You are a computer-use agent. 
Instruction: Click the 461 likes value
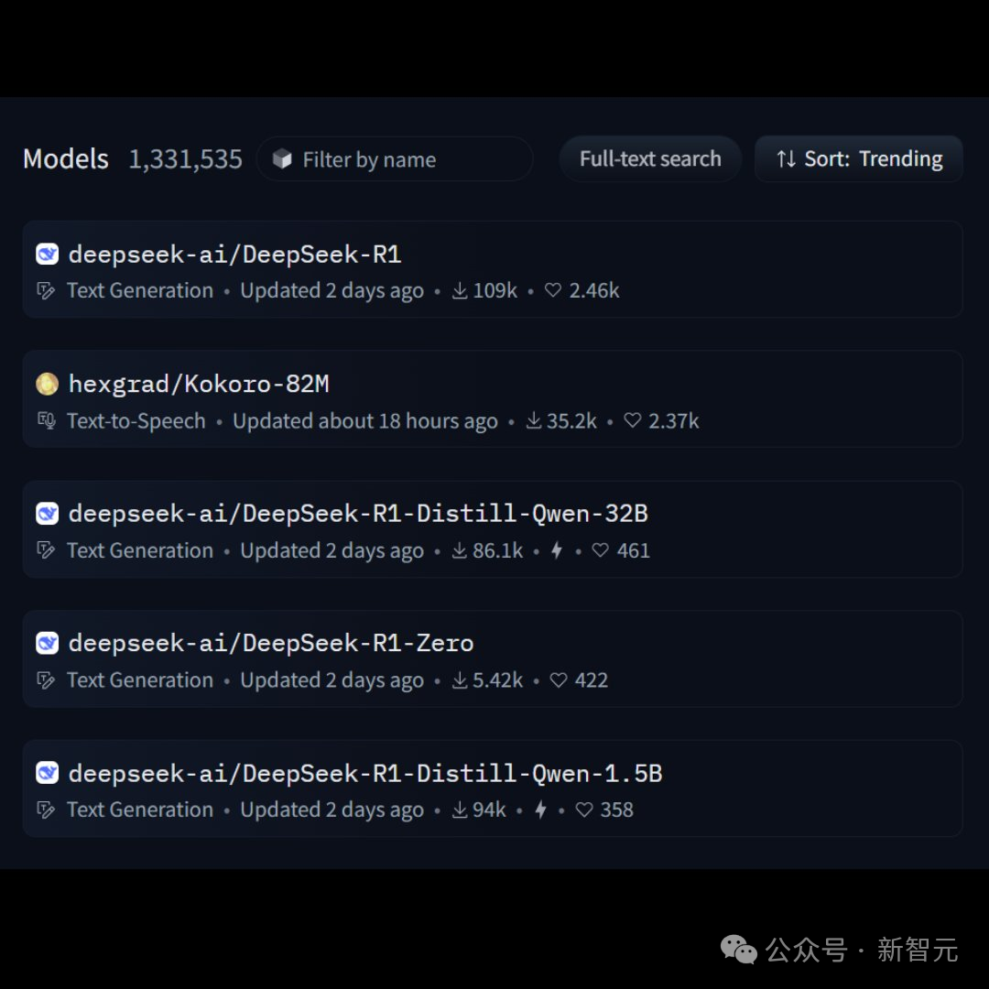634,550
